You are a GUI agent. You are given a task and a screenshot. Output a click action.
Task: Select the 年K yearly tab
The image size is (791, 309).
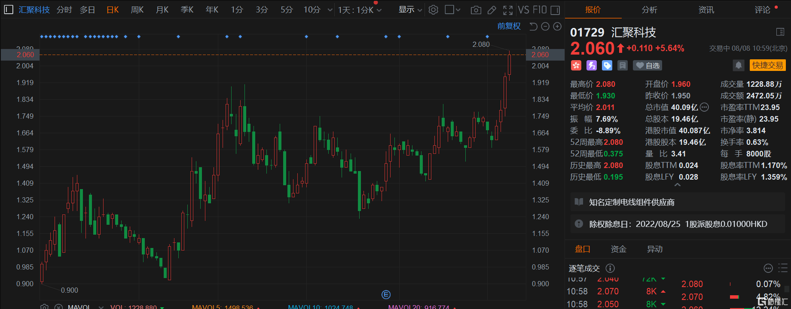(x=212, y=9)
